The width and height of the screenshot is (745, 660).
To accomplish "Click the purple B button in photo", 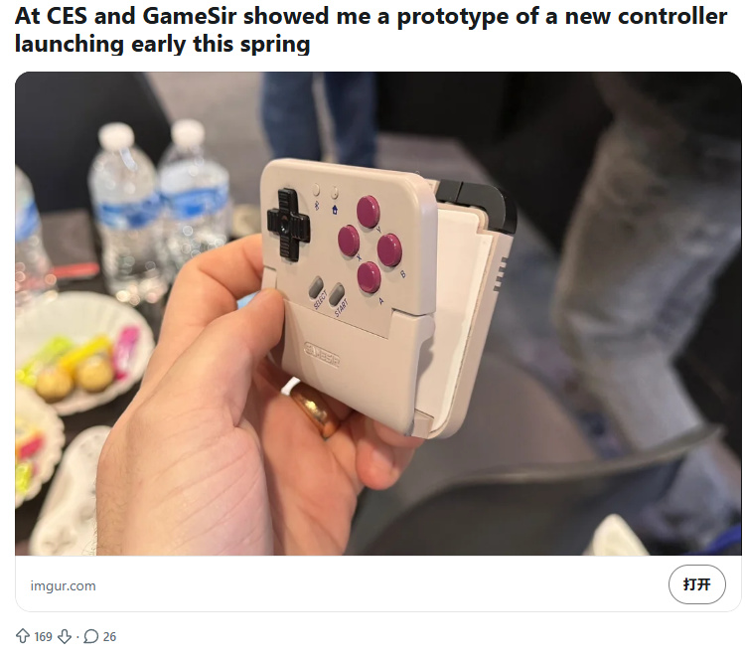I will pyautogui.click(x=389, y=250).
